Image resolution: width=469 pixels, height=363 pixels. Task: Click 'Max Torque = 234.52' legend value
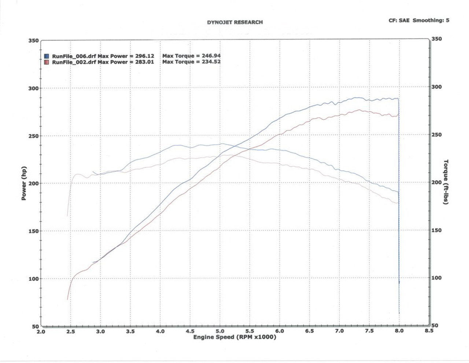pos(192,62)
